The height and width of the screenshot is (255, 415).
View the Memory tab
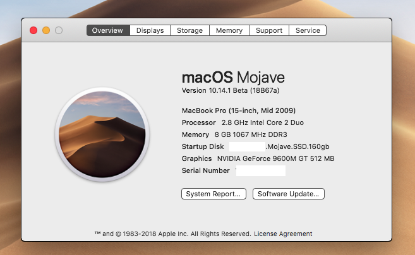point(229,30)
